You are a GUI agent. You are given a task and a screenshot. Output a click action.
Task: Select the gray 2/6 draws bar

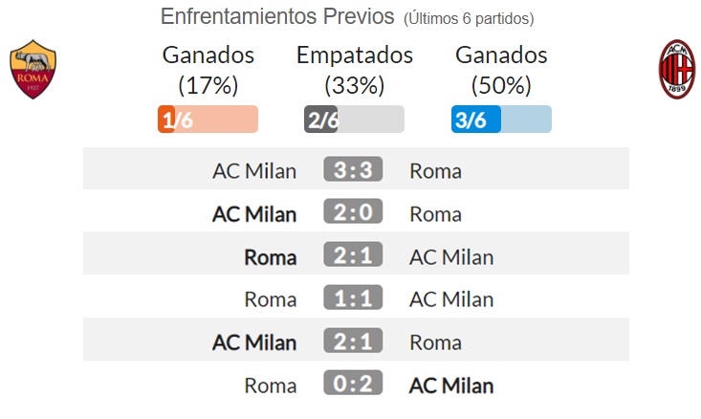click(354, 120)
